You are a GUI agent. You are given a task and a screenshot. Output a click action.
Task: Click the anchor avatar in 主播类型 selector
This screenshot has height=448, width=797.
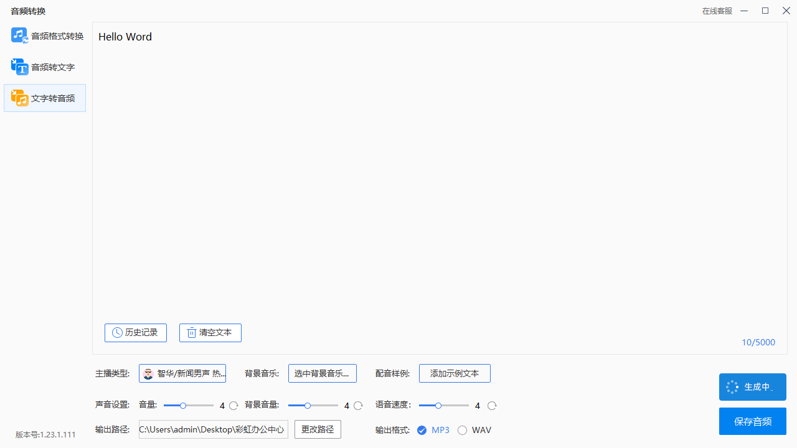pyautogui.click(x=148, y=373)
